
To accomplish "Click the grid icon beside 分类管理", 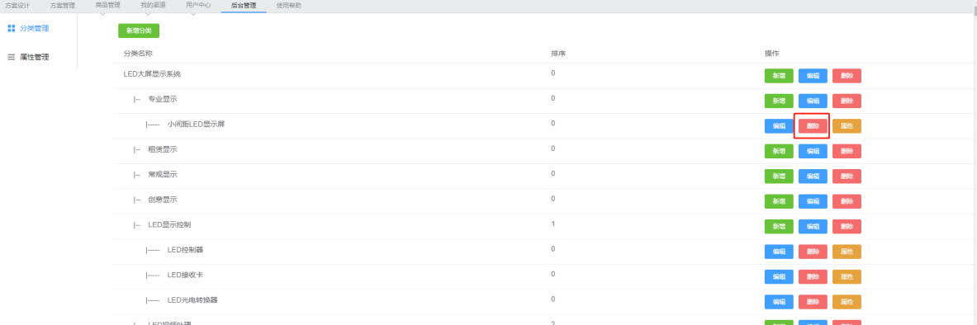I will 12,28.
